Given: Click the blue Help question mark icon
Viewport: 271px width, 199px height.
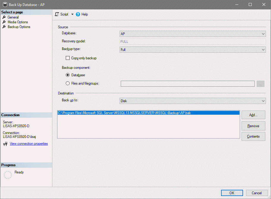Looking at the screenshot, I should point(78,14).
